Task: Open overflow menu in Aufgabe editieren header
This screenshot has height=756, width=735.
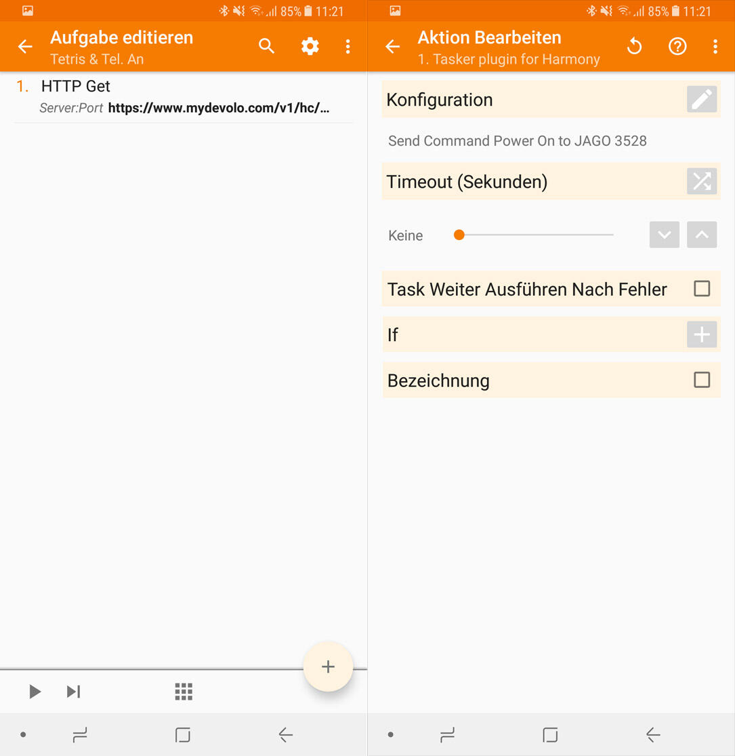Action: pyautogui.click(x=348, y=46)
